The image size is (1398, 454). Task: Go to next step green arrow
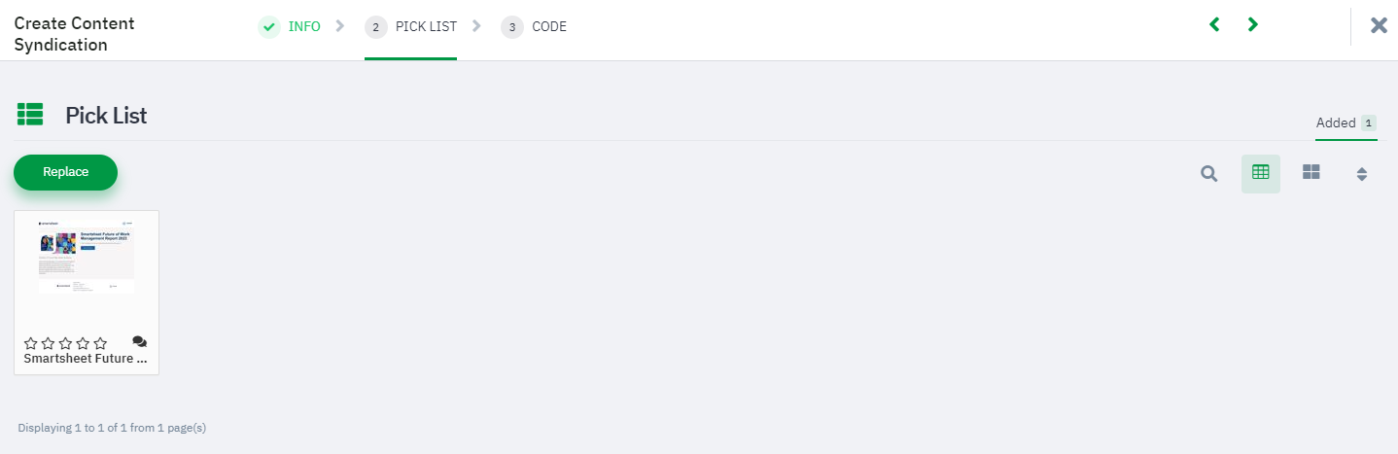tap(1253, 24)
